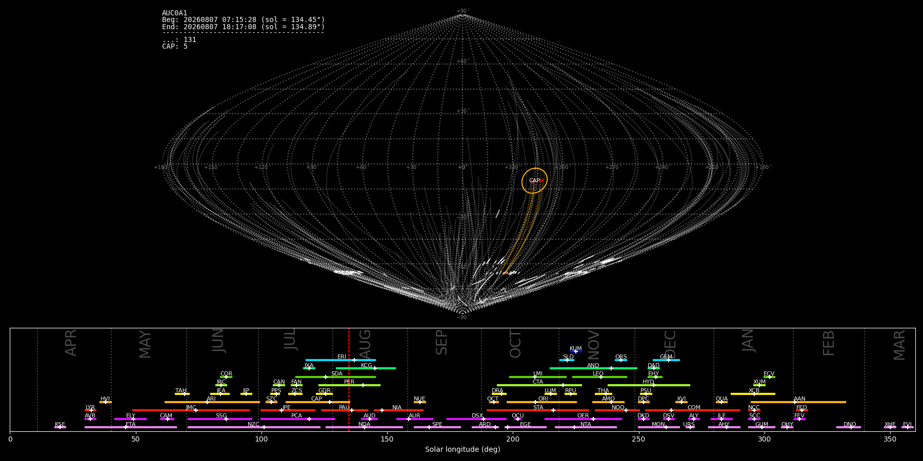The image size is (923, 461).
Task: Select the orange ORI shower bar
Action: (x=541, y=402)
